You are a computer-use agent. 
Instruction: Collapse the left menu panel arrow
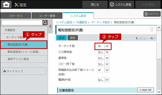[50, 26]
